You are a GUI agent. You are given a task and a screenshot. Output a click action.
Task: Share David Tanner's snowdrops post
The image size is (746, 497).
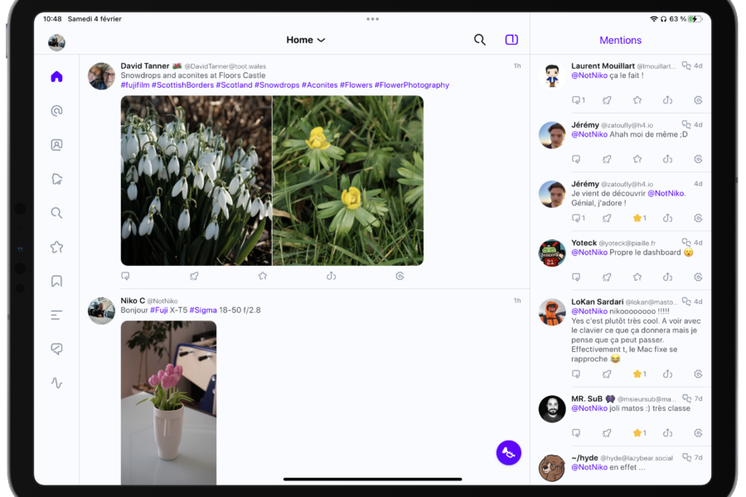pyautogui.click(x=332, y=276)
